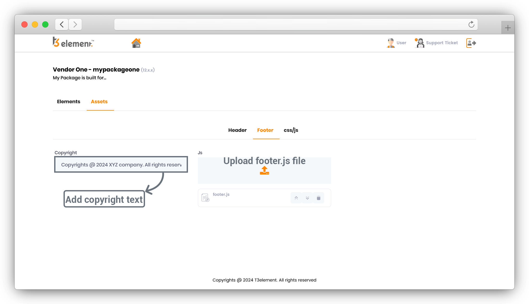529x304 pixels.
Task: Click the browser forward arrow
Action: [75, 24]
